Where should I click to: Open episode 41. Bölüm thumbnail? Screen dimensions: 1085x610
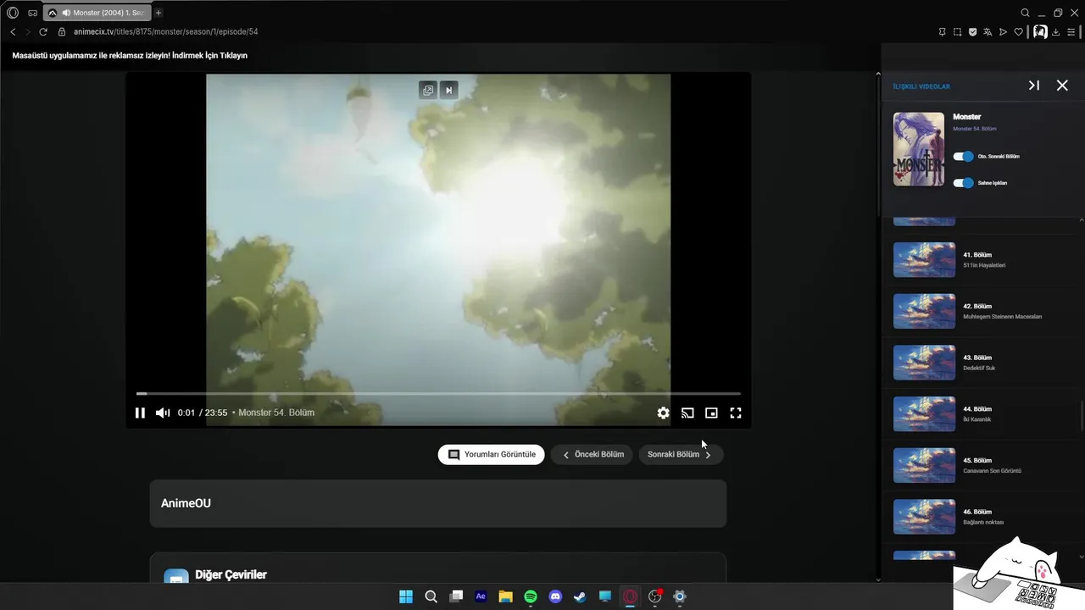point(924,260)
